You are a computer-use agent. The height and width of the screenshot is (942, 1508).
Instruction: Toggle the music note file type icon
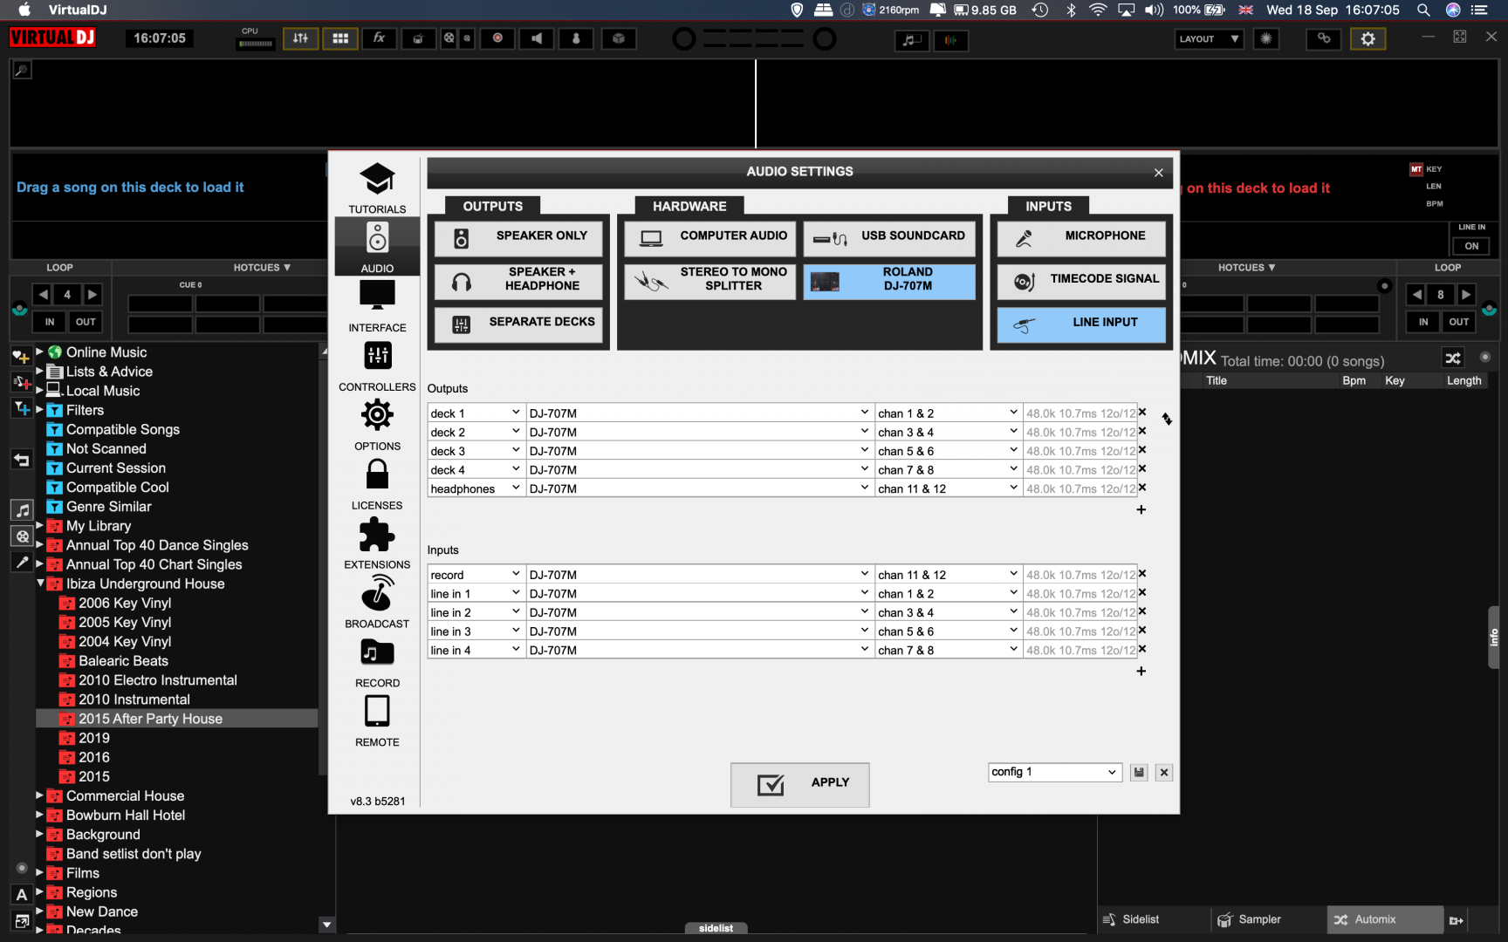(23, 510)
